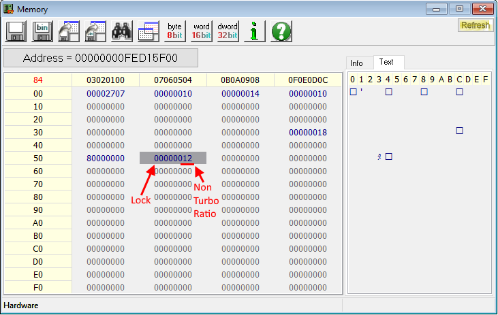The height and width of the screenshot is (315, 498).
Task: Select the Text tab
Action: tap(386, 63)
